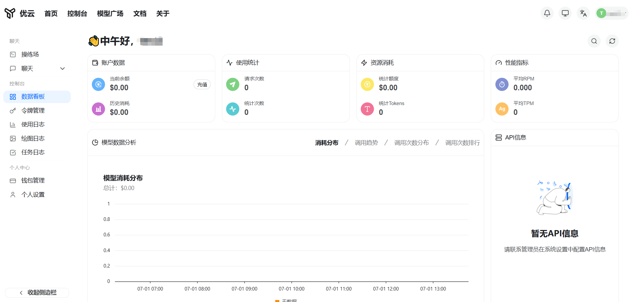The height and width of the screenshot is (302, 632).
Task: Switch to the 调用趋势 tab
Action: [366, 143]
